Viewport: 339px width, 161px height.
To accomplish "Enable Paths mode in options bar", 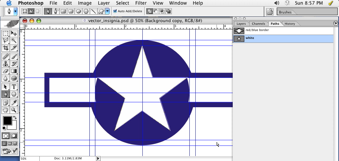I will point(31,11).
